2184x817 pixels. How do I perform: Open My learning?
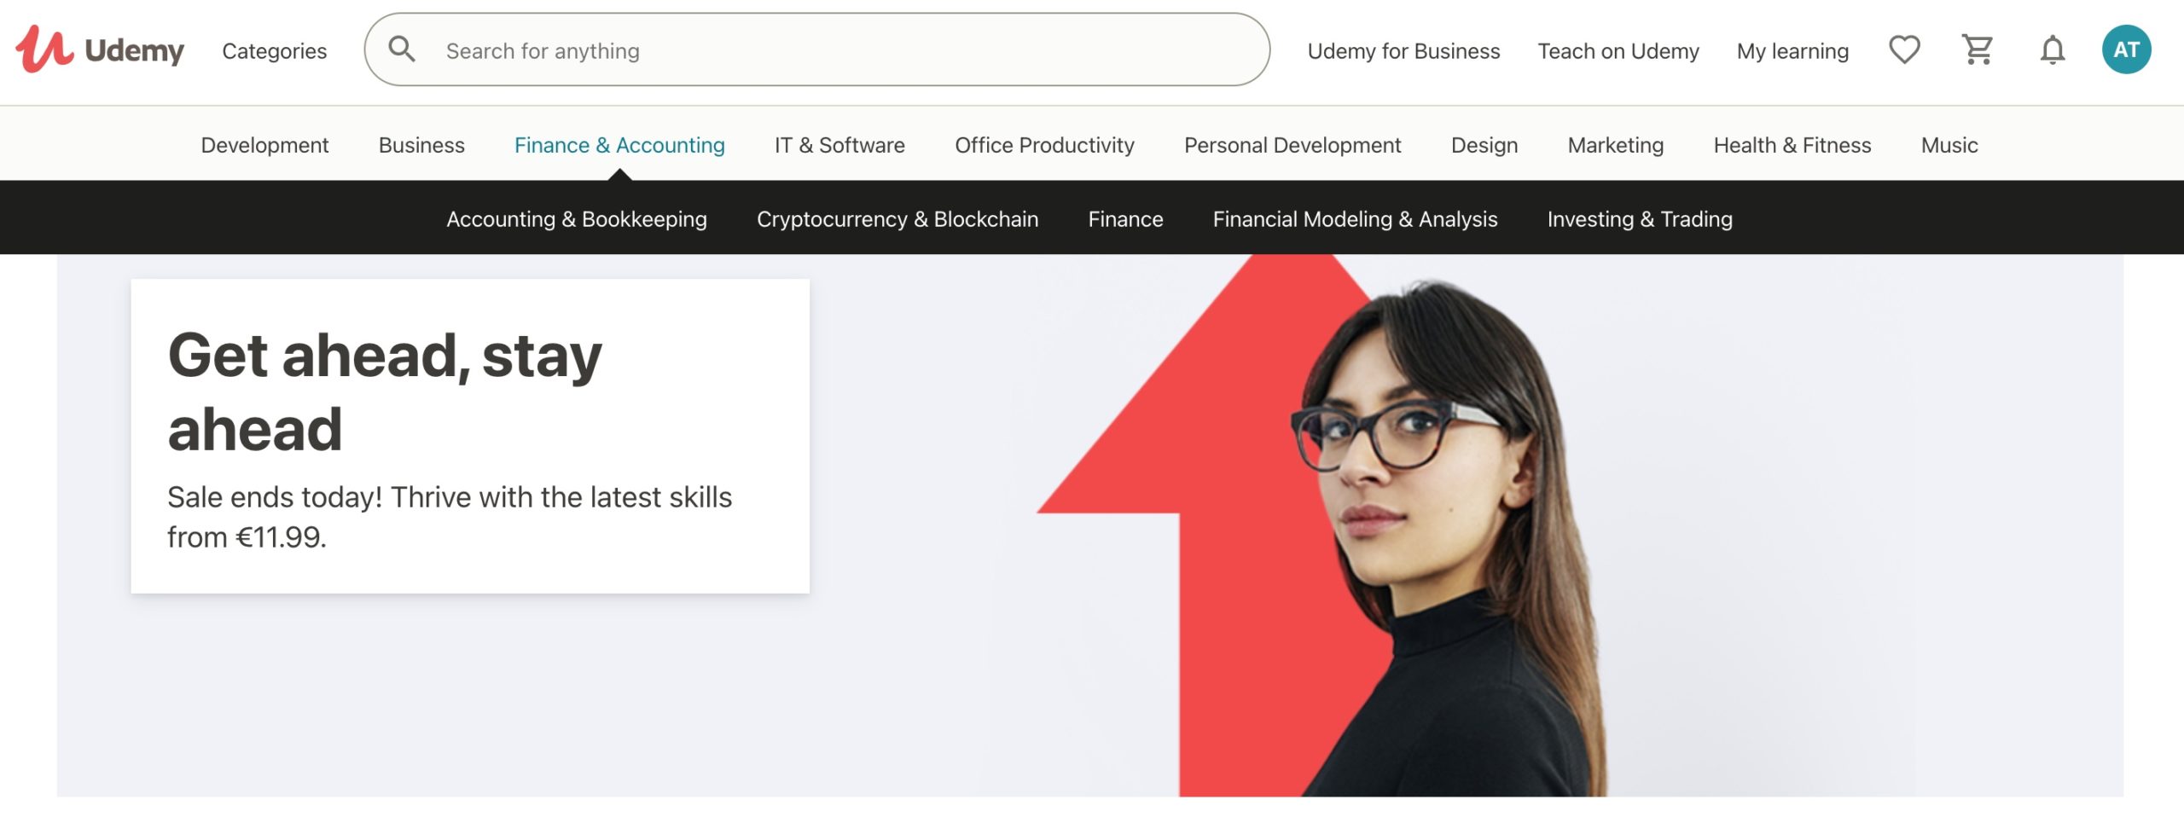pyautogui.click(x=1792, y=50)
